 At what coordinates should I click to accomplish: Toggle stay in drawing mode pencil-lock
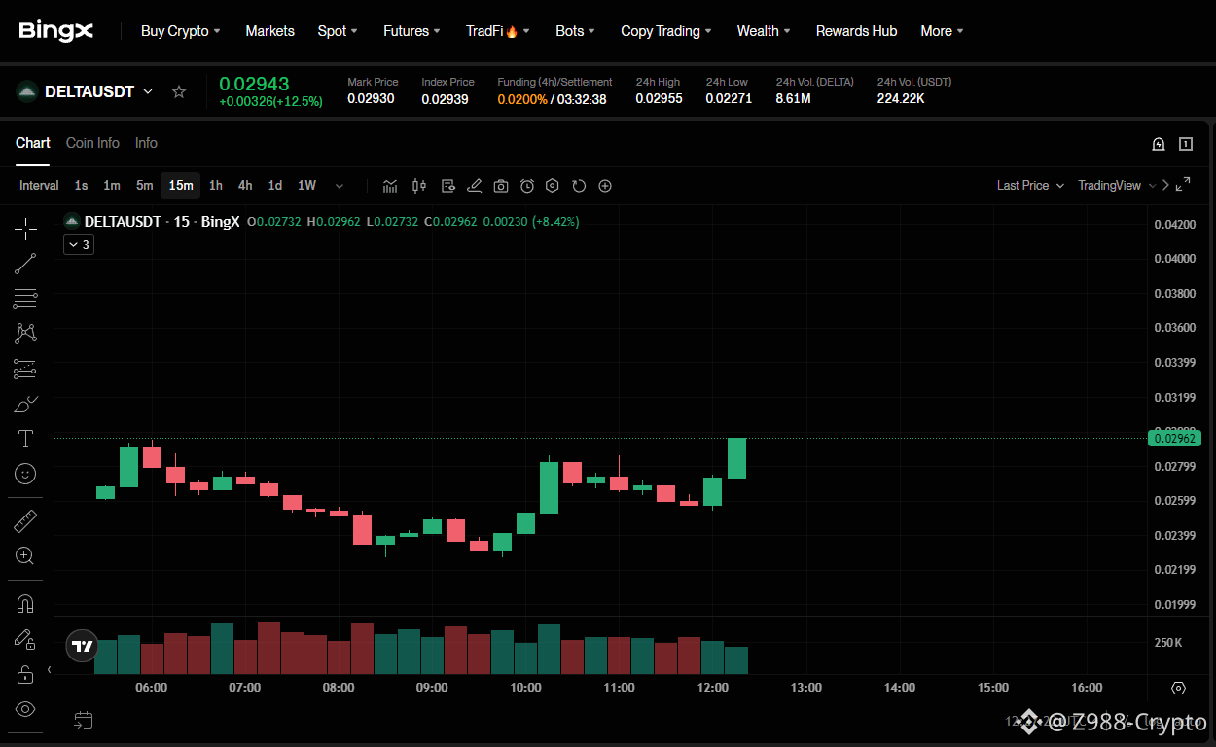[x=25, y=639]
